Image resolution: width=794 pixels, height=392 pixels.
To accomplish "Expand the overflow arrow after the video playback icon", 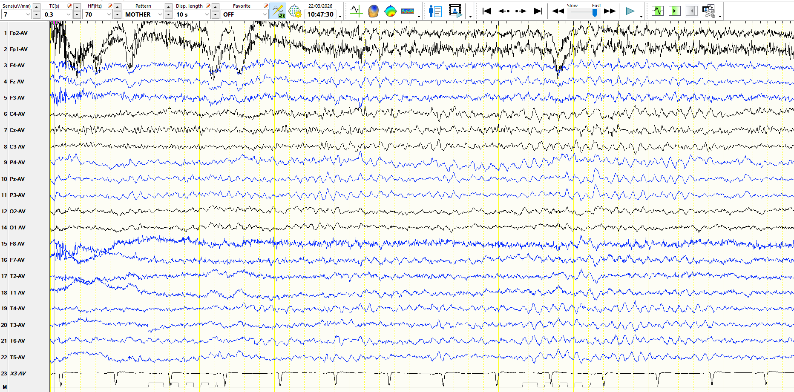I will (x=470, y=17).
